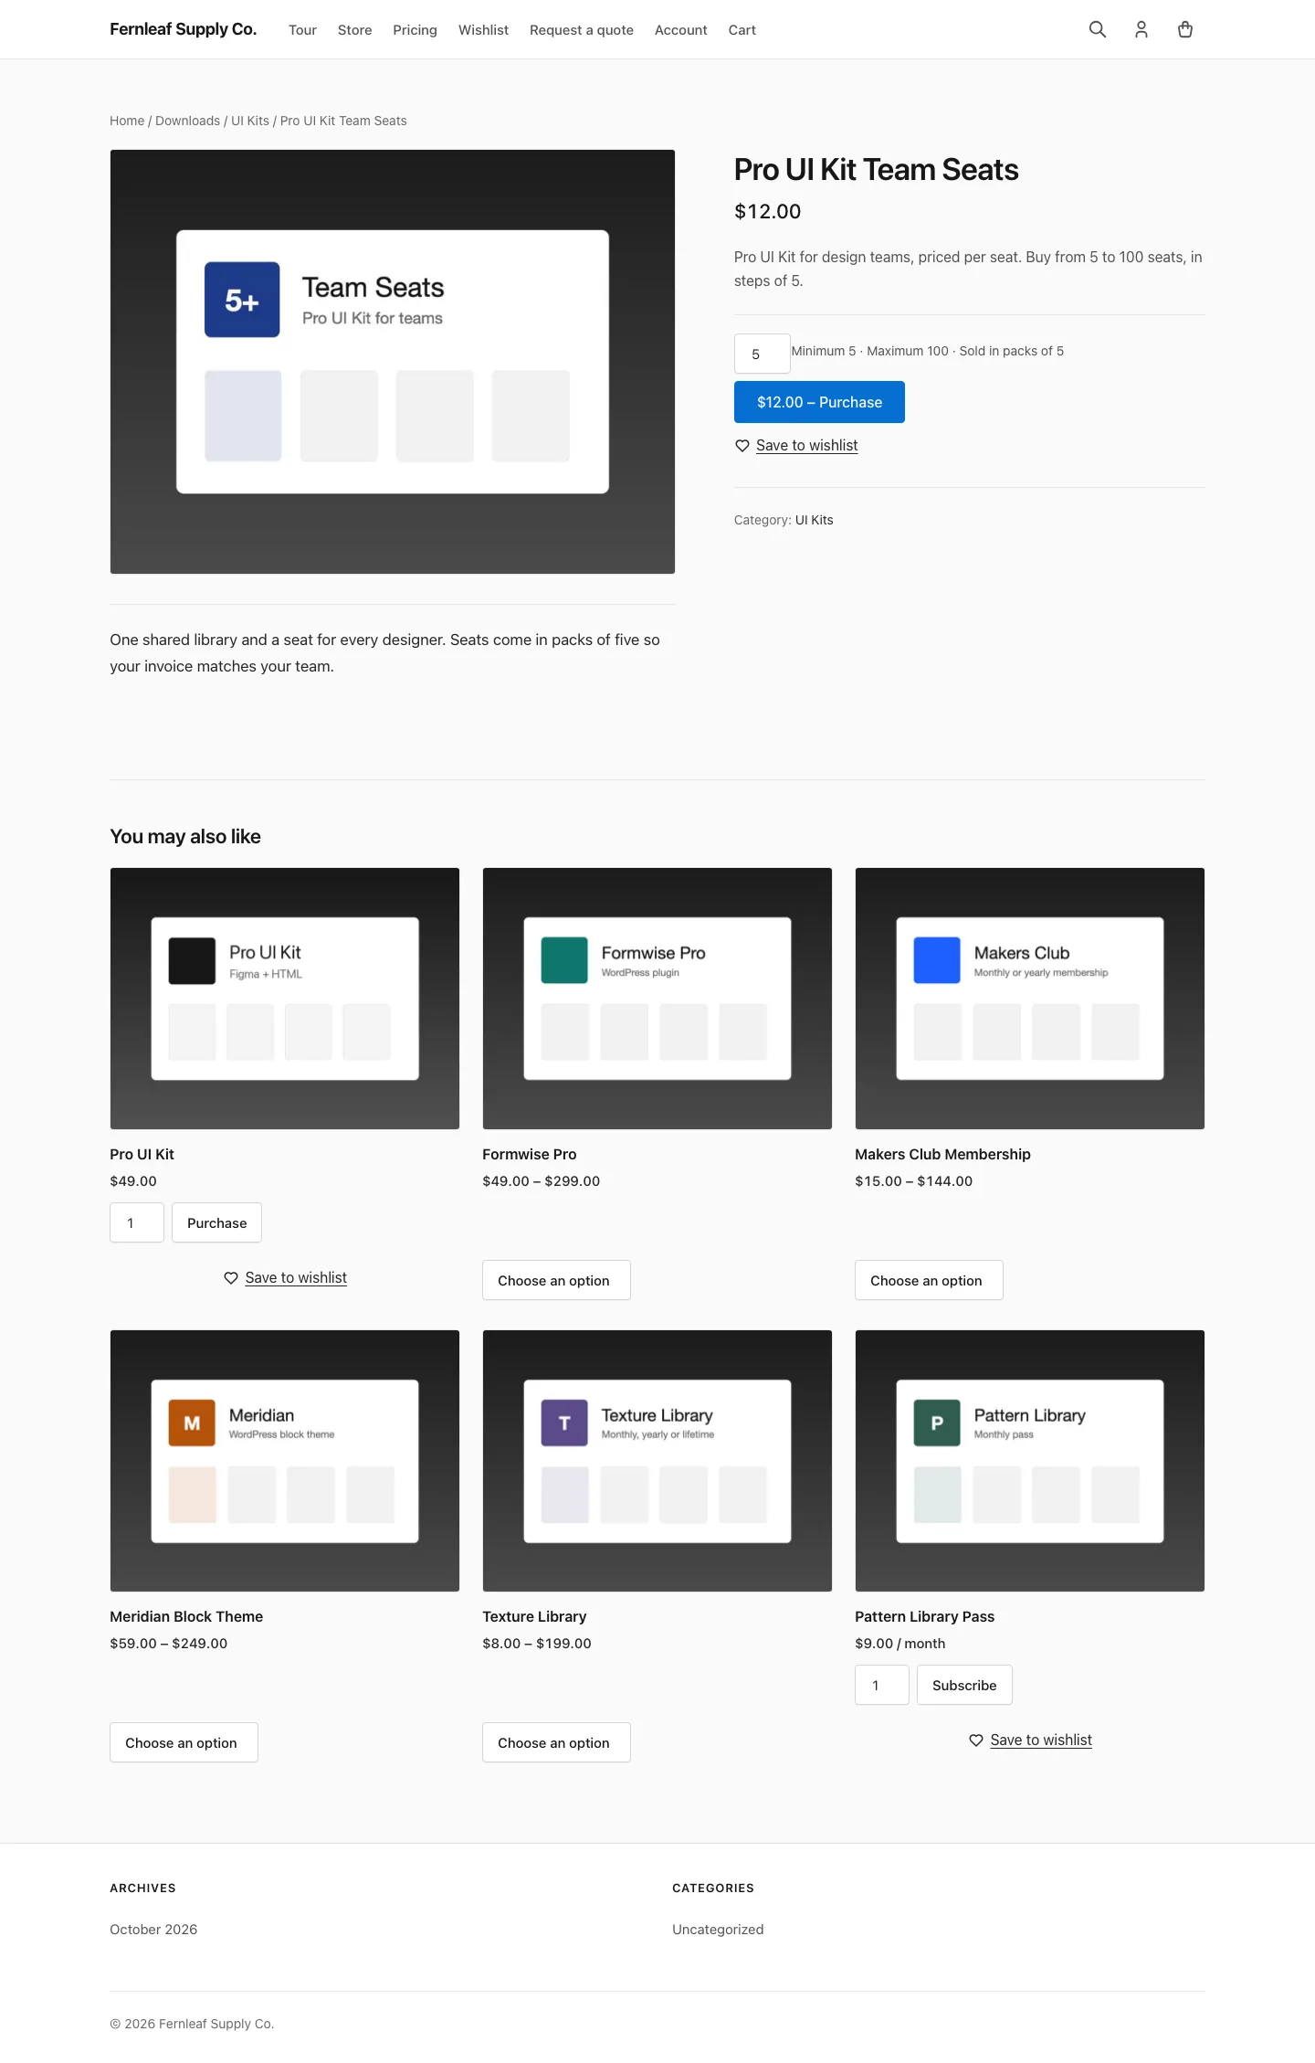Image resolution: width=1315 pixels, height=2063 pixels.
Task: Open the Texture Library product thumbnail
Action: [x=657, y=1461]
